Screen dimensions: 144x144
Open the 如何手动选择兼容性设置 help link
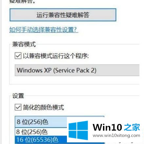coord(44,30)
